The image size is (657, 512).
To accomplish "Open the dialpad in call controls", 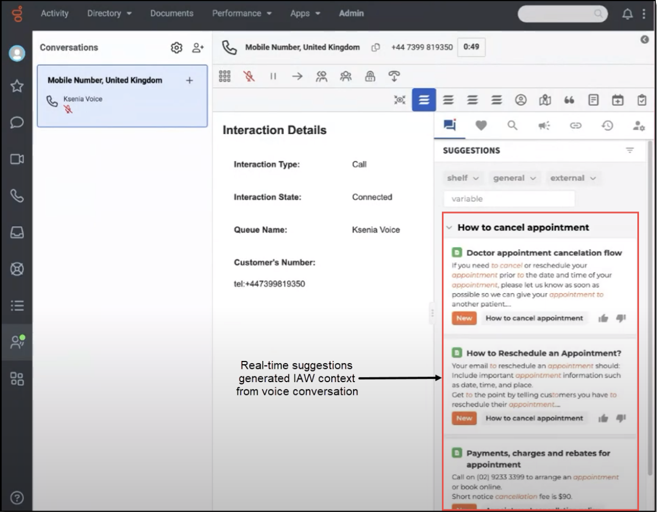I will pyautogui.click(x=225, y=76).
